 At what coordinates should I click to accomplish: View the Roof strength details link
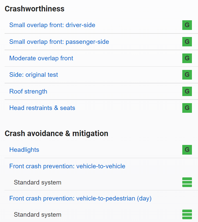tap(28, 91)
